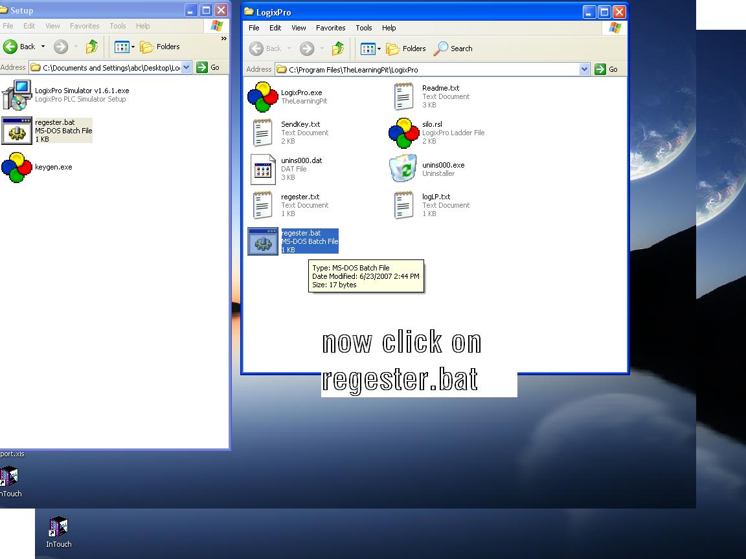Open the View menu in the LogixPro window
Screen dimensions: 746x559
tap(299, 28)
